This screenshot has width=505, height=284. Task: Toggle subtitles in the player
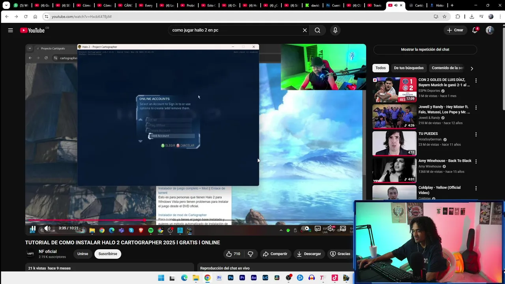pyautogui.click(x=318, y=228)
